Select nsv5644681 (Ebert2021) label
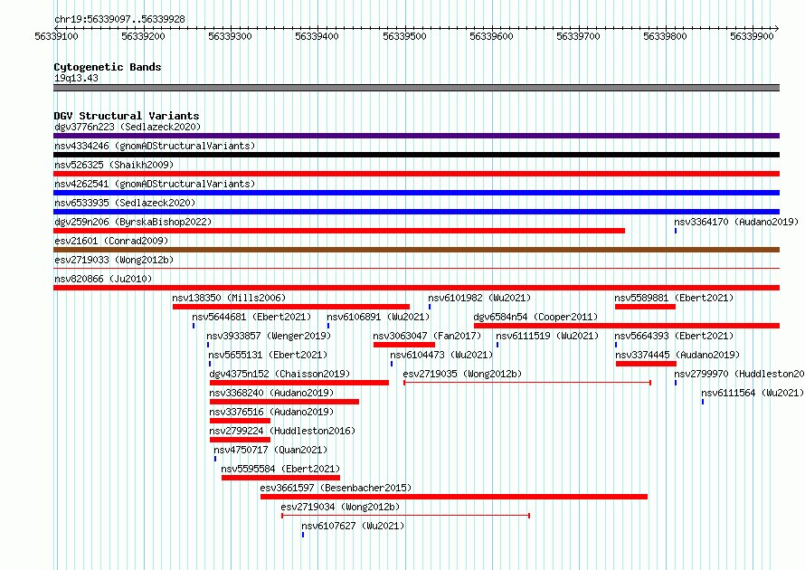The image size is (805, 570). 251,317
